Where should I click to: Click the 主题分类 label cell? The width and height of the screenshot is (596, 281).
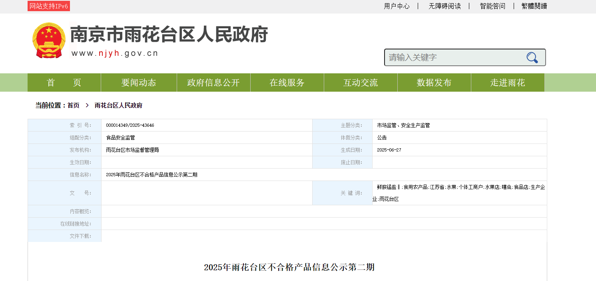point(342,125)
